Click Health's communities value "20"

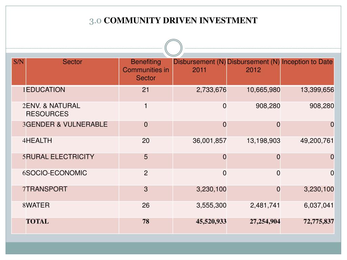[x=146, y=140]
